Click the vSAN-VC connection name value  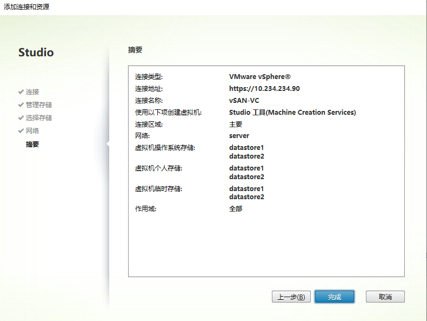245,101
